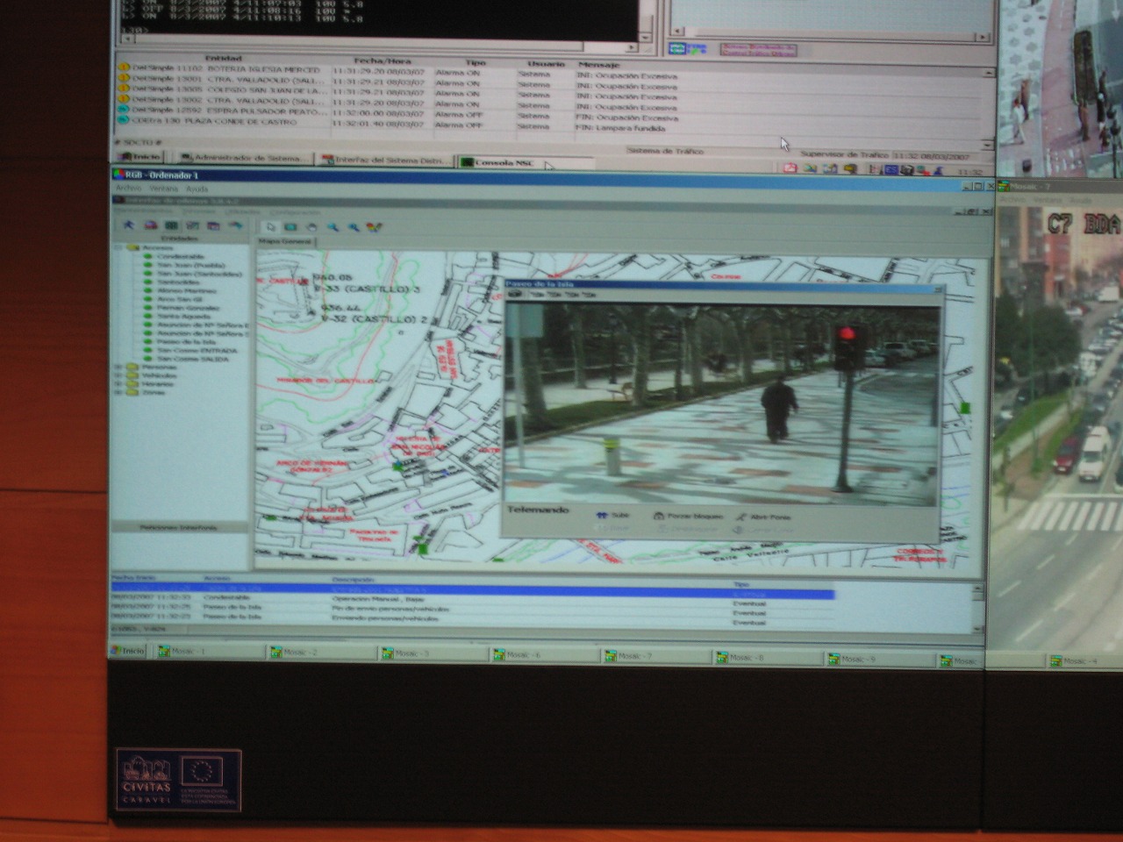Click the Entidad column header in alarm table
This screenshot has height=842, width=1123.
(222, 59)
